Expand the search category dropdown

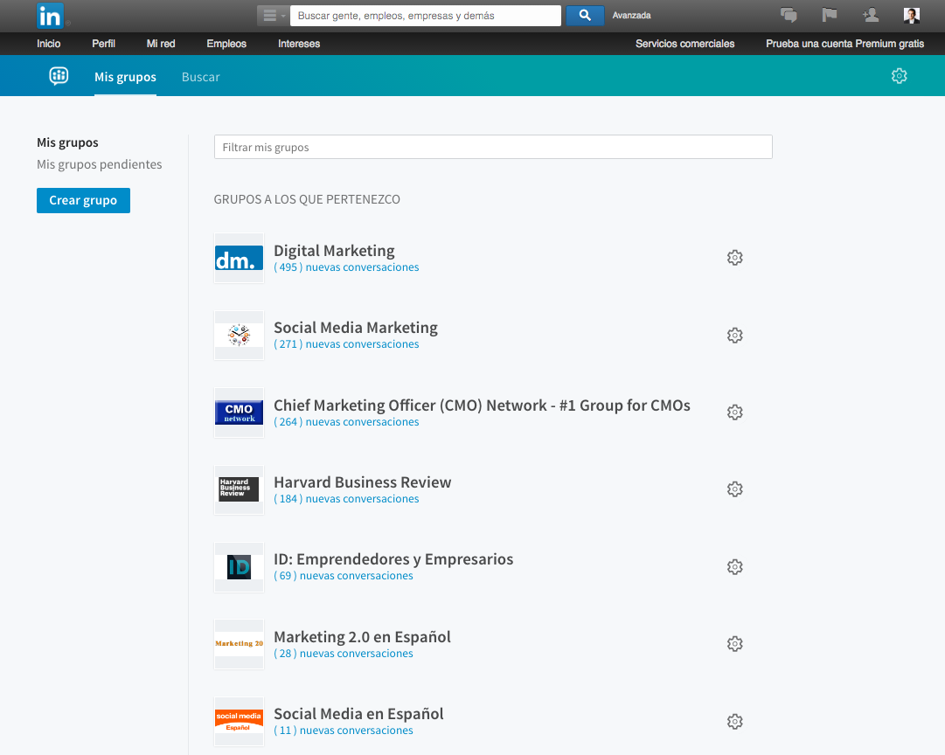click(x=273, y=16)
